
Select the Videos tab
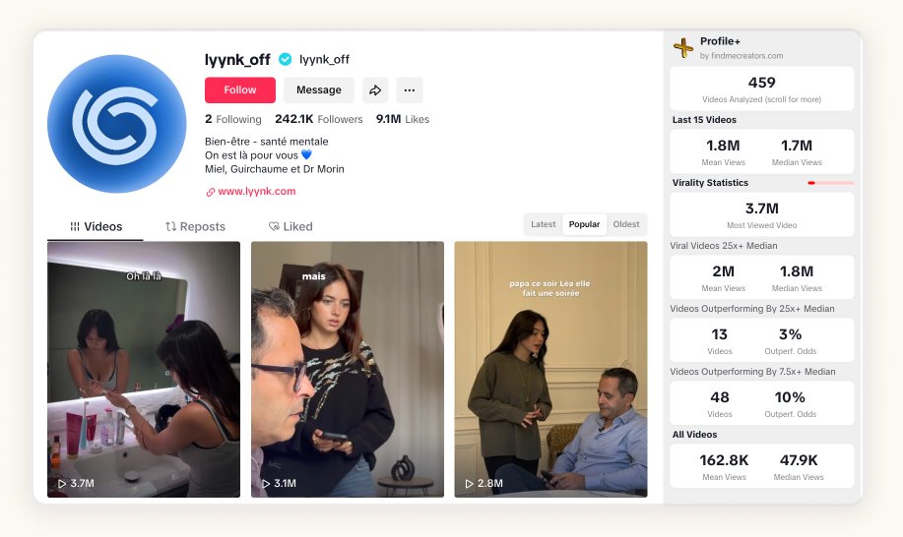[96, 226]
